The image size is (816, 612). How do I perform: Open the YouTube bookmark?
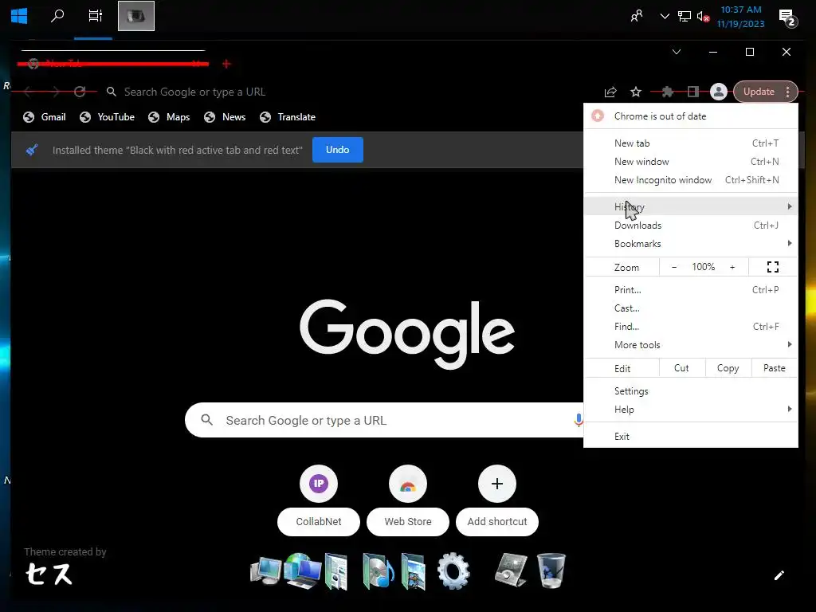[108, 117]
